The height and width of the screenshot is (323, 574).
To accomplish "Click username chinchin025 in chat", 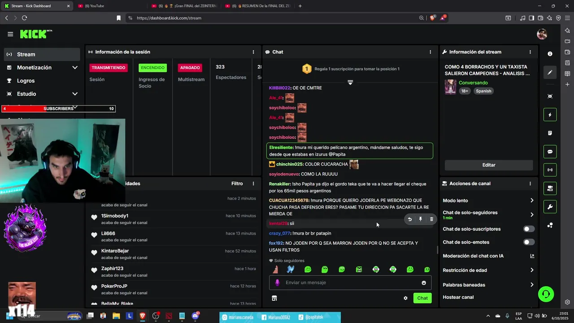I will pyautogui.click(x=290, y=164).
